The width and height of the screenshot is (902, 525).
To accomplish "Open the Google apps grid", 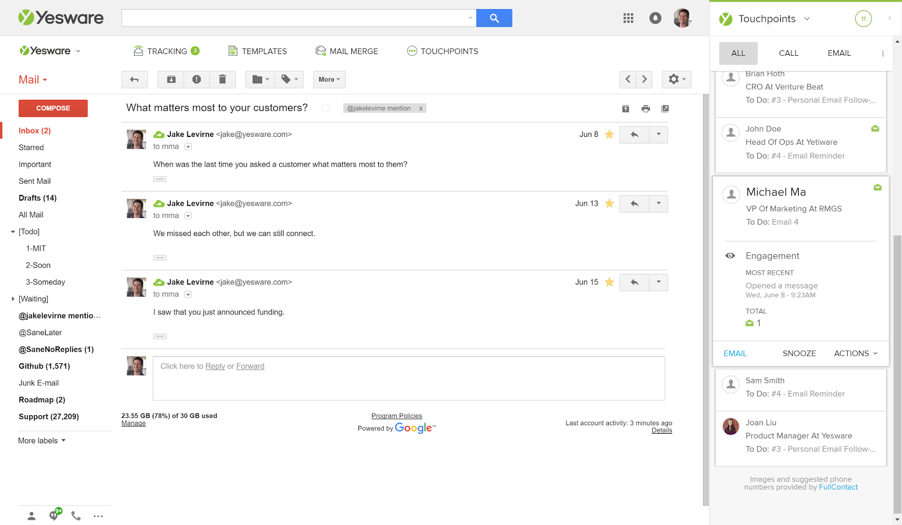I will coord(628,18).
